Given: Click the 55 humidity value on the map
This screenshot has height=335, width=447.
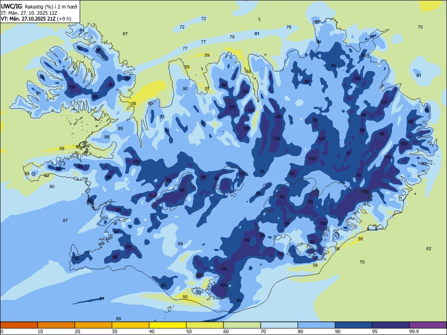Looking at the screenshot, I should point(249,71).
